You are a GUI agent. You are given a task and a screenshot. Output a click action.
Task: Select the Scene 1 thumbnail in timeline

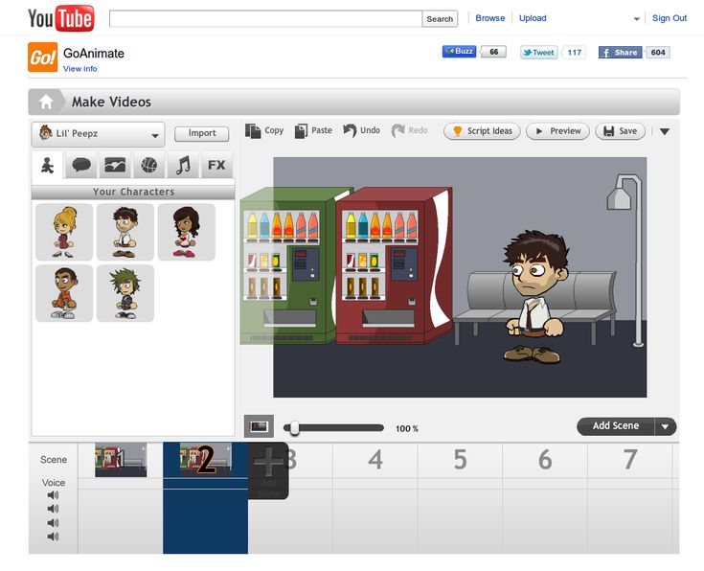tap(121, 460)
